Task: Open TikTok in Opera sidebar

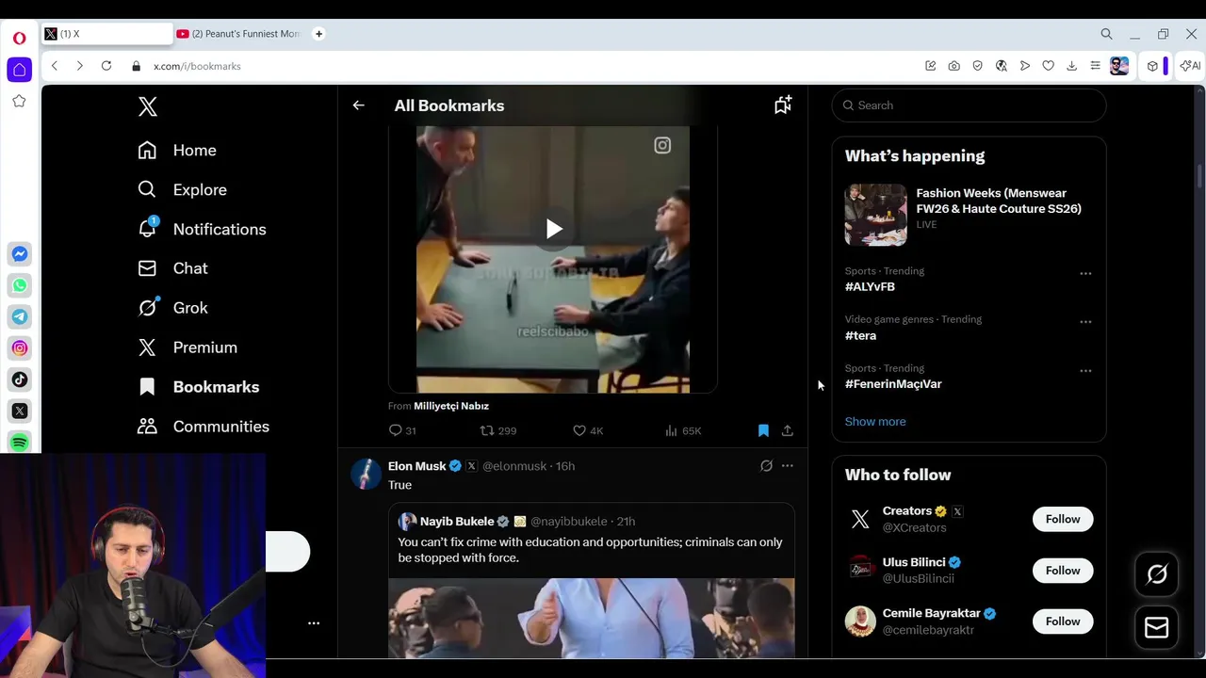Action: (x=19, y=379)
